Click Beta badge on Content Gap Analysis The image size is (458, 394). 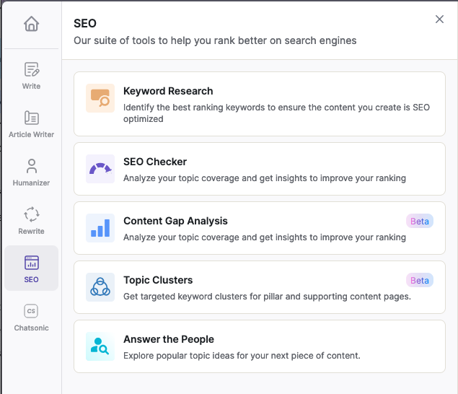tap(420, 222)
